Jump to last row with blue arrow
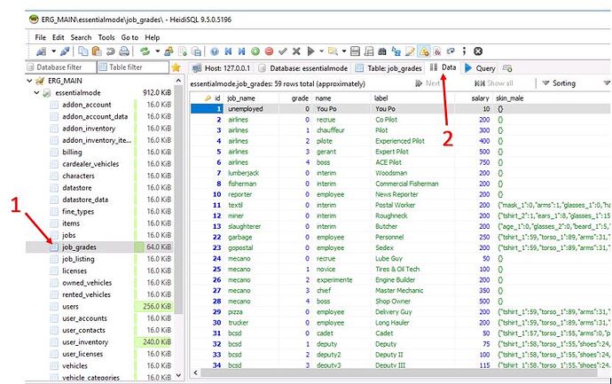Screen dimensions: 612x384 [x=241, y=51]
